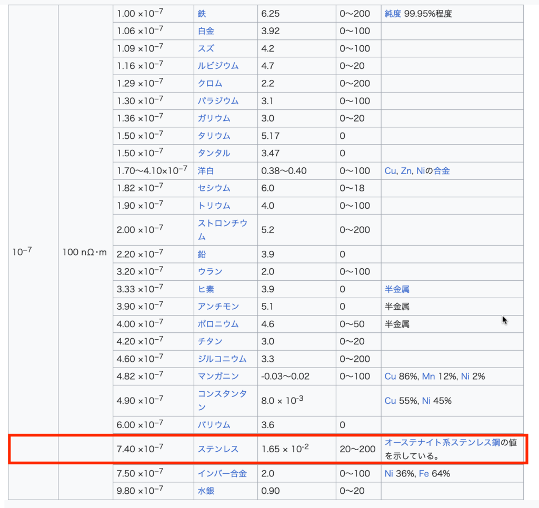Open the ポロニウム link
Viewport: 539px width, 508px height.
tap(218, 324)
